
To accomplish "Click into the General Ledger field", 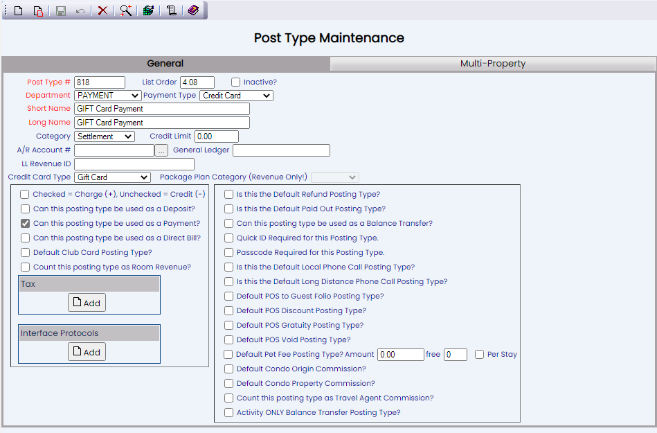I will (281, 150).
